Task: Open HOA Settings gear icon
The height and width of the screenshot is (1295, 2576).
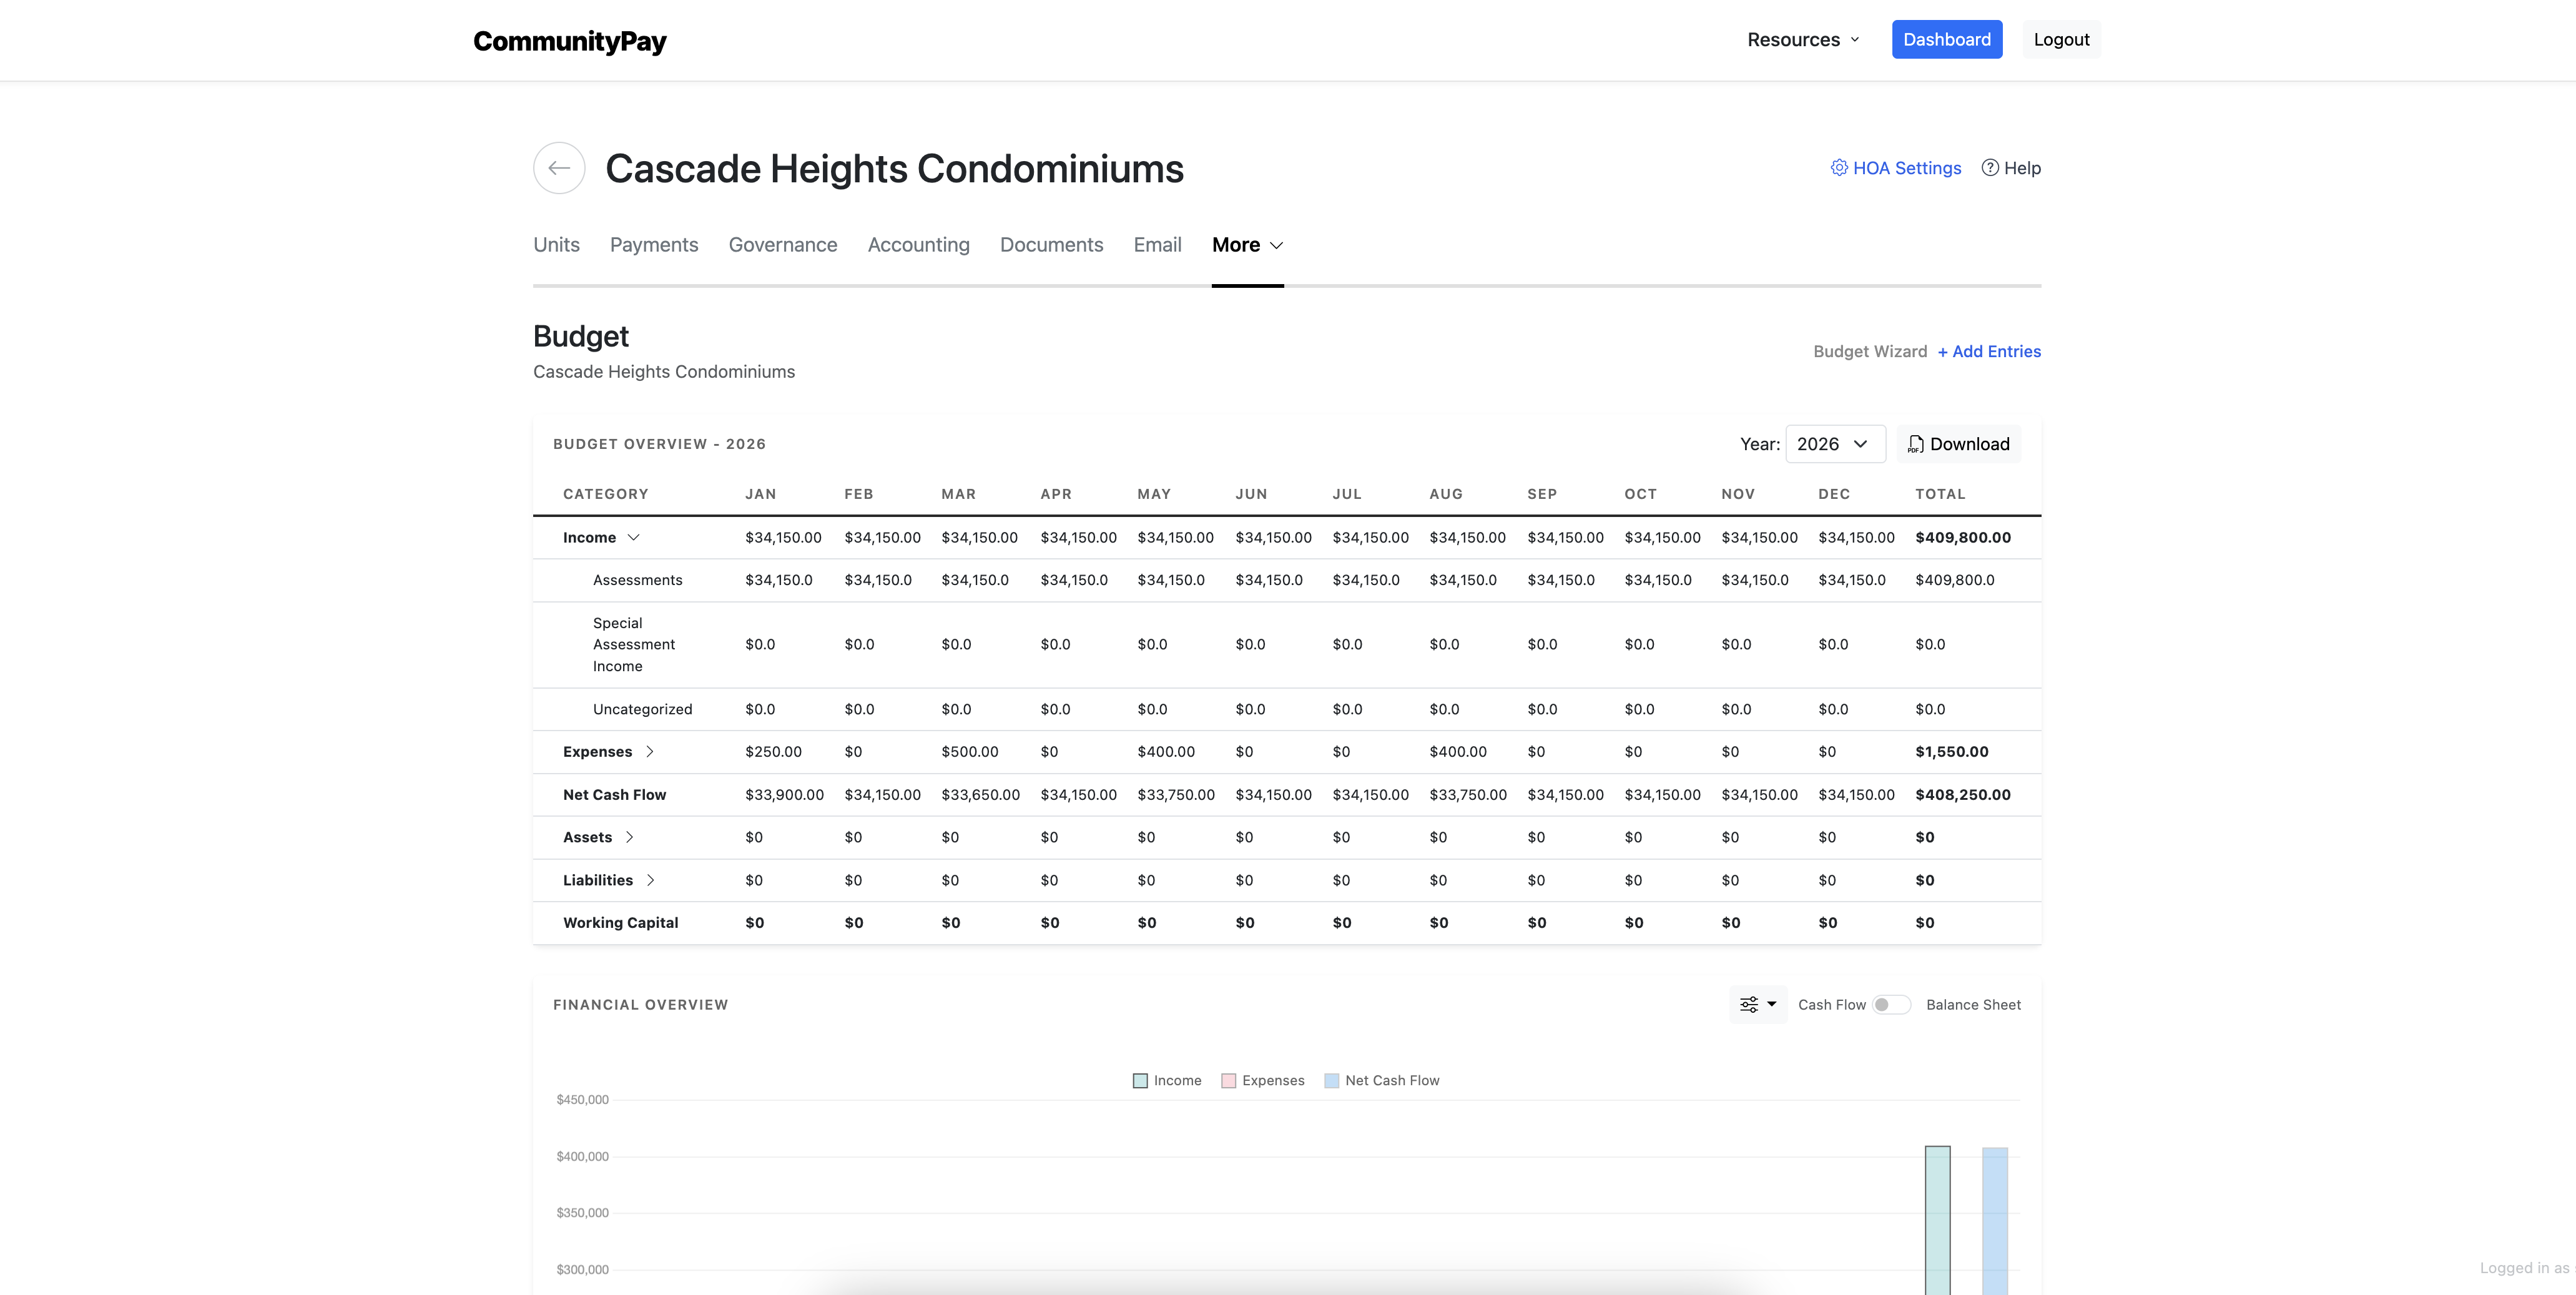Action: click(1839, 168)
